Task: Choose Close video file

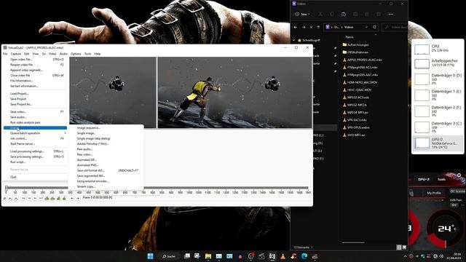Action: [x=36, y=76]
